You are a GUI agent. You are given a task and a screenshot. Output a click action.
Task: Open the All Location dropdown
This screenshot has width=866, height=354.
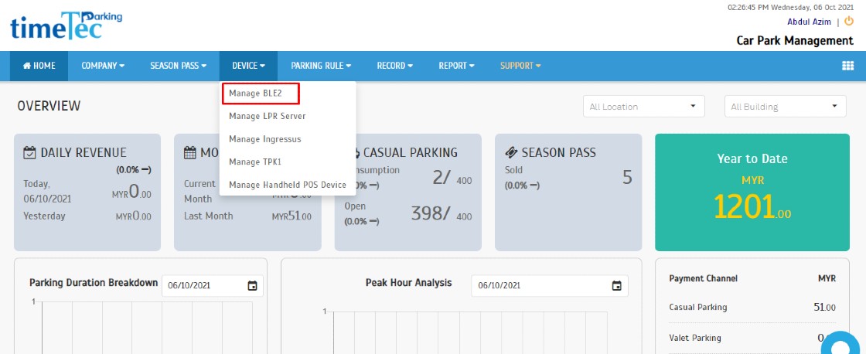[x=644, y=107]
